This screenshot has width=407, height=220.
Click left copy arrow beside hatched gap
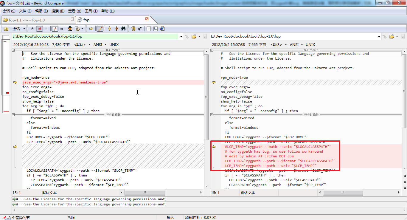[x=15, y=147]
